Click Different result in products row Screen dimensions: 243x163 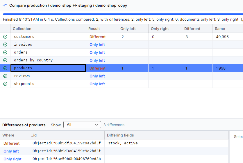pyautogui.click(x=97, y=68)
